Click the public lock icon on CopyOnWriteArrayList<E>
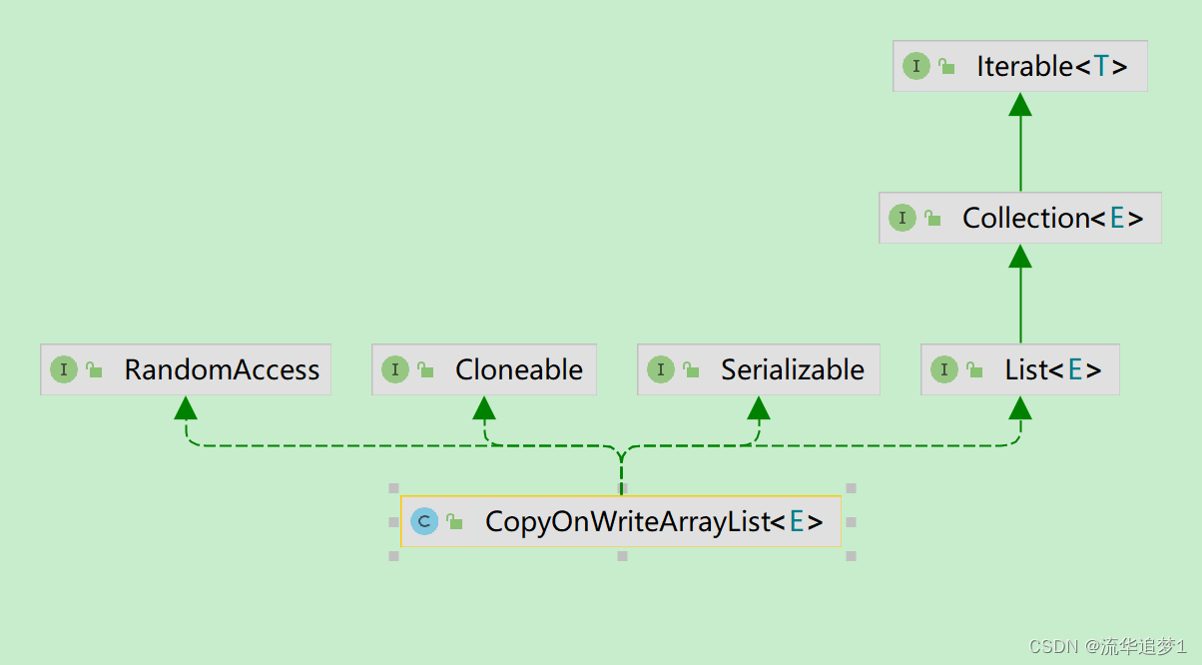The width and height of the screenshot is (1202, 665). 454,521
